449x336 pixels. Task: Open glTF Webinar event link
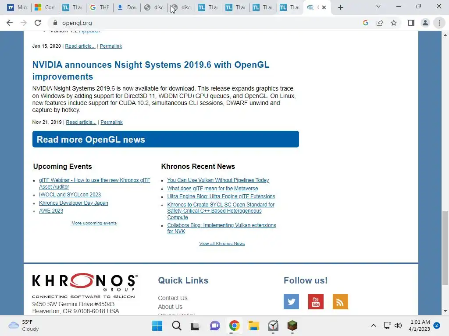pyautogui.click(x=95, y=183)
